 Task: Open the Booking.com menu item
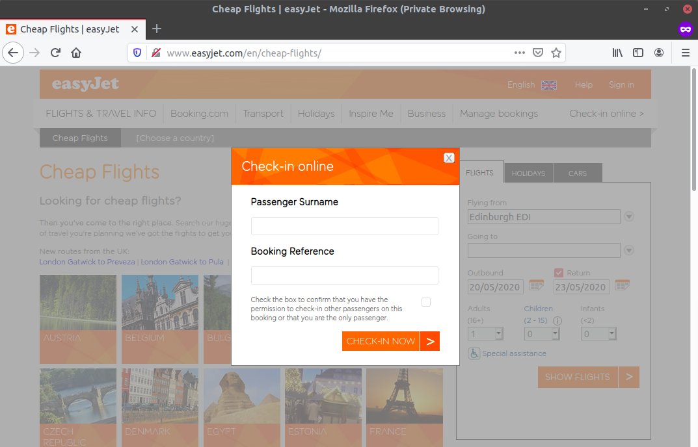pyautogui.click(x=199, y=114)
